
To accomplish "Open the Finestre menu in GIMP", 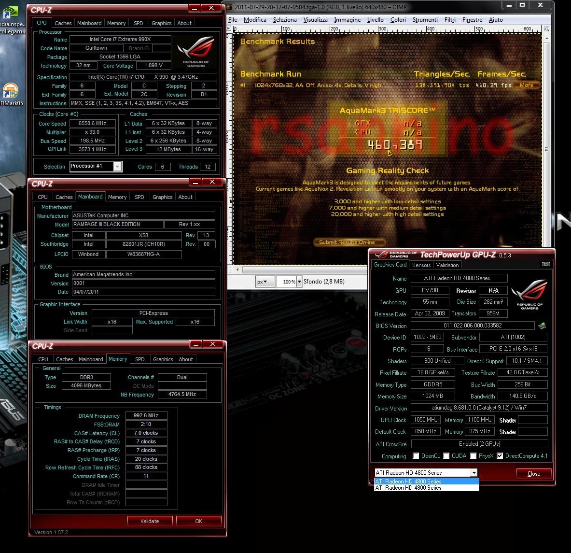I will [x=472, y=20].
